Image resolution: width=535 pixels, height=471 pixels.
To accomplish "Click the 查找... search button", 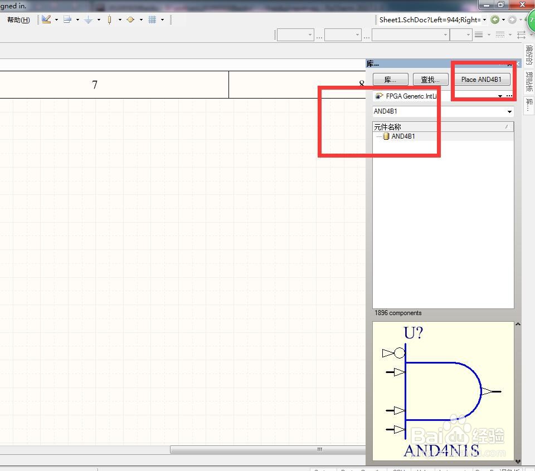I will click(430, 80).
